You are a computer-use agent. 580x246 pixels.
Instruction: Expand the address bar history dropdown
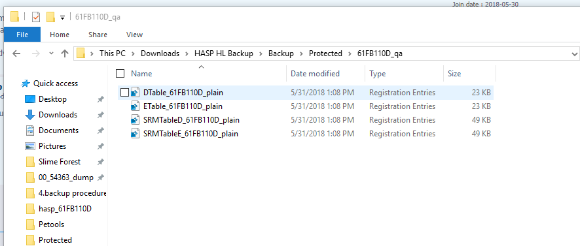(575, 54)
